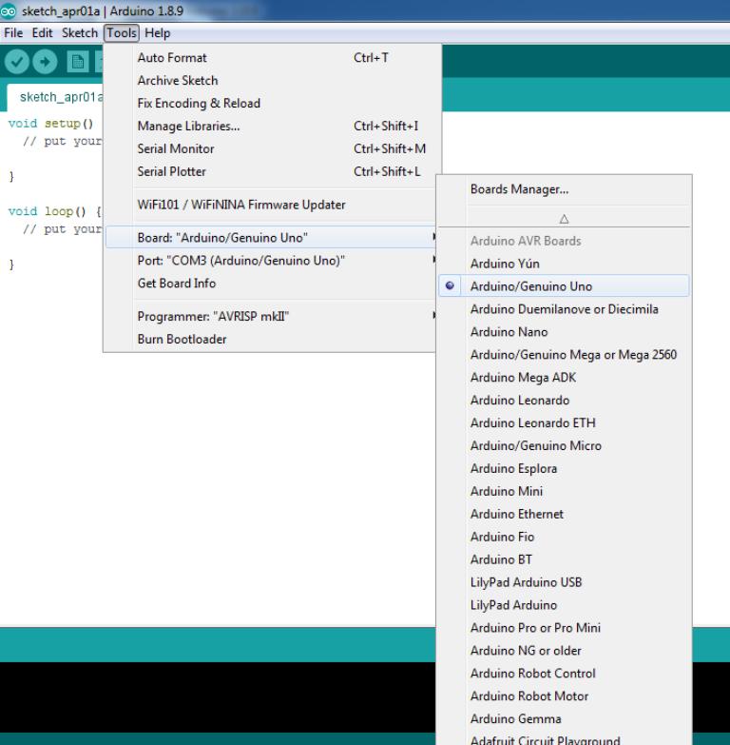Pick the plain LilyPad Arduino board

[x=564, y=605]
